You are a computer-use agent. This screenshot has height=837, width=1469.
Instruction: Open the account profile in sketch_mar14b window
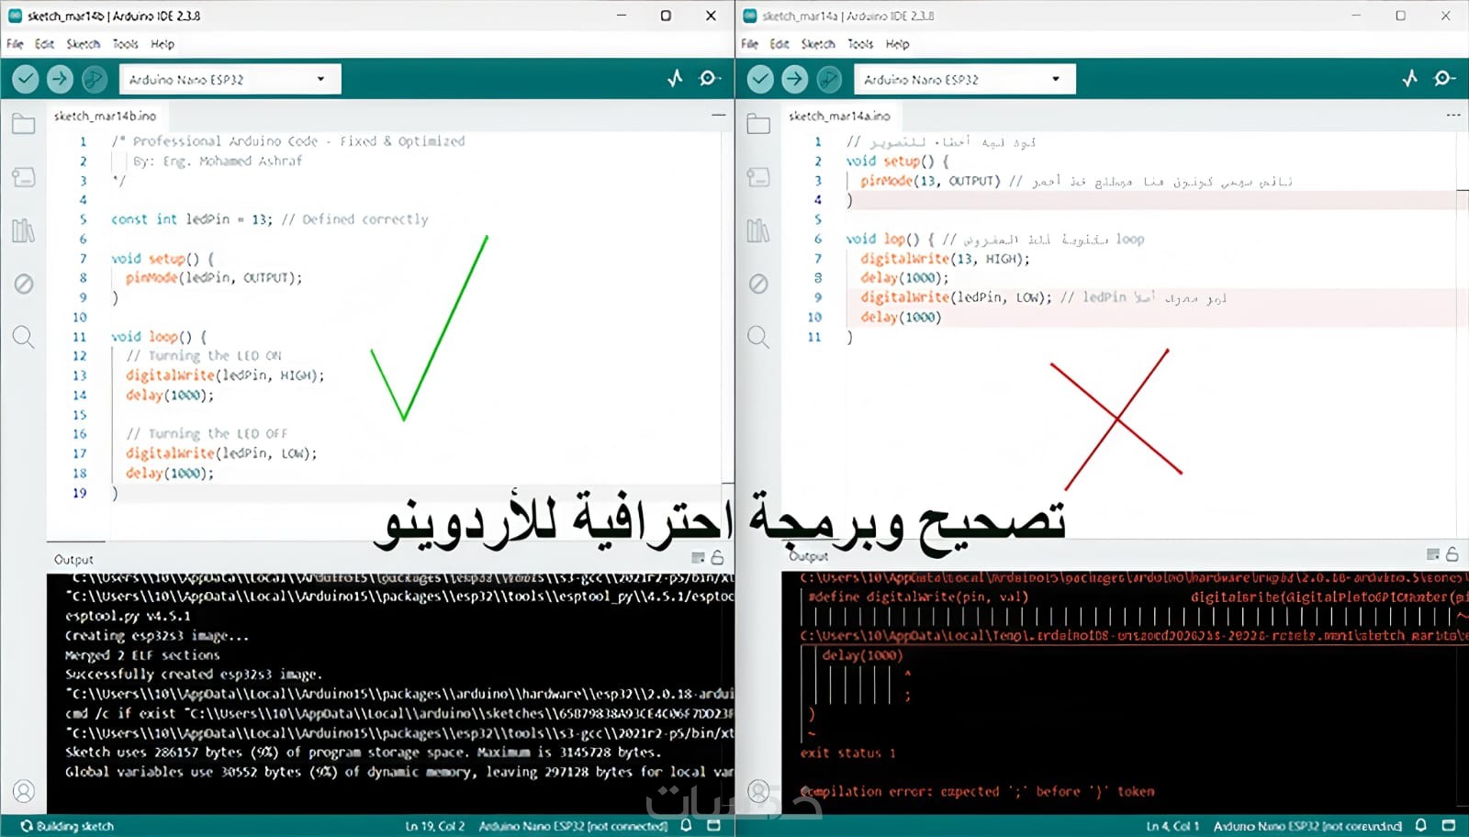click(x=24, y=790)
